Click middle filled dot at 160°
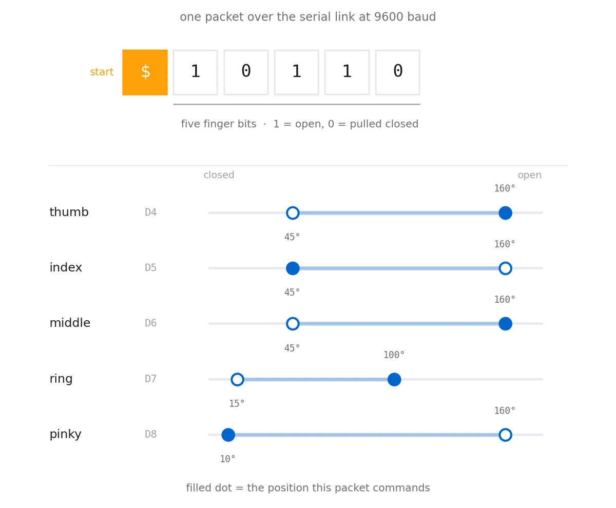 (505, 324)
